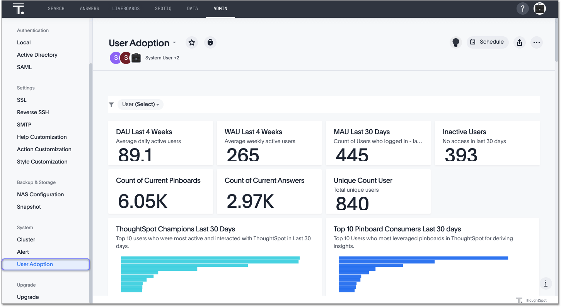Open the more options ellipsis menu
561x307 pixels.
(537, 42)
